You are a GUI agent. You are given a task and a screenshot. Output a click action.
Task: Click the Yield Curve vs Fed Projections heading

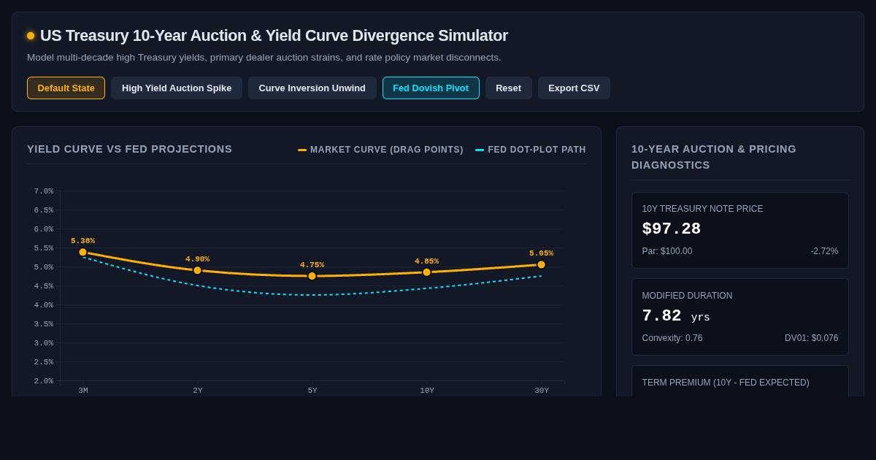[129, 149]
